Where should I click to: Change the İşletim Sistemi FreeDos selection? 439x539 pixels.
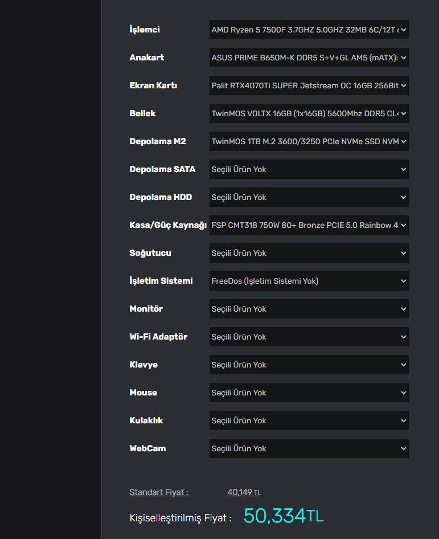point(309,281)
